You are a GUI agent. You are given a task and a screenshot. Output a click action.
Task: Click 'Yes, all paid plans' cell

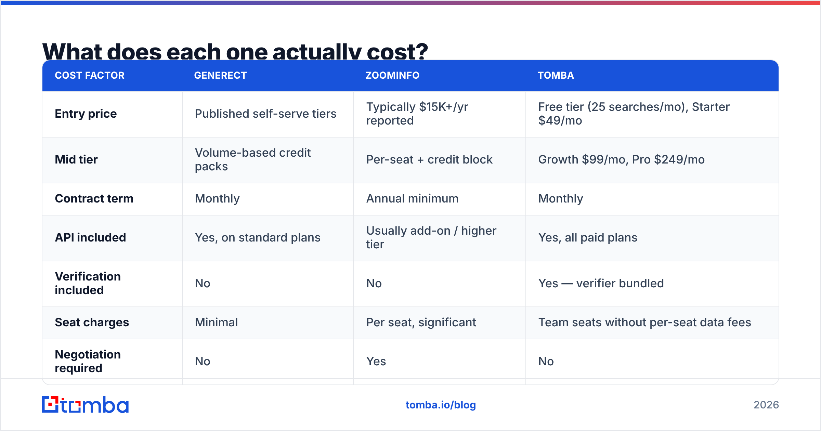[588, 237]
